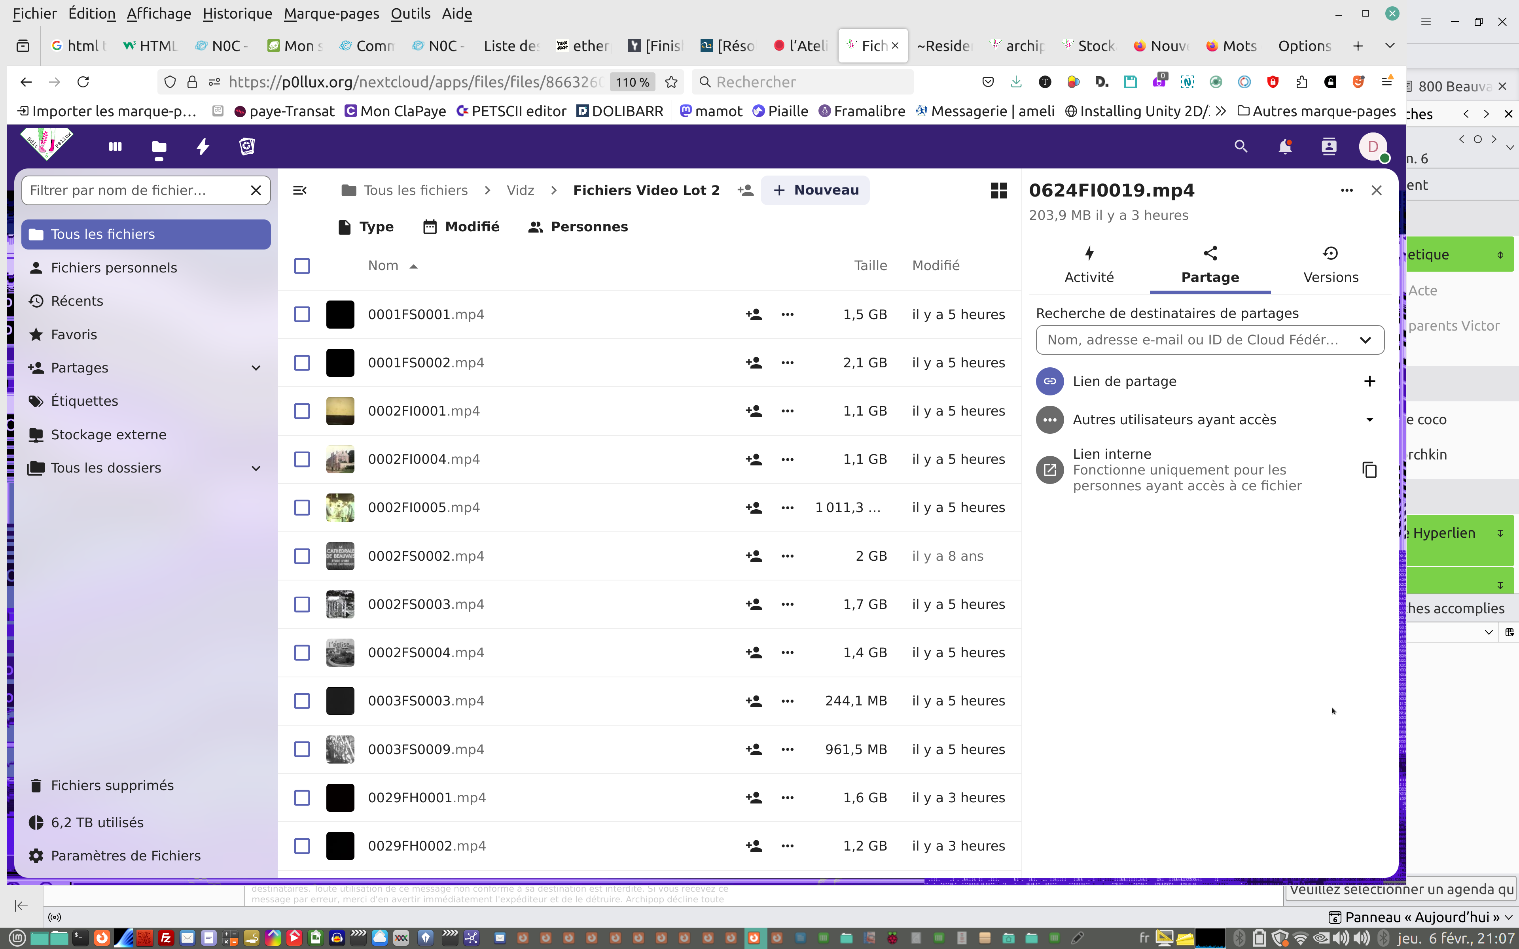Expand Autres utilisateurs ayant accès list
The image size is (1519, 949).
[x=1369, y=419]
